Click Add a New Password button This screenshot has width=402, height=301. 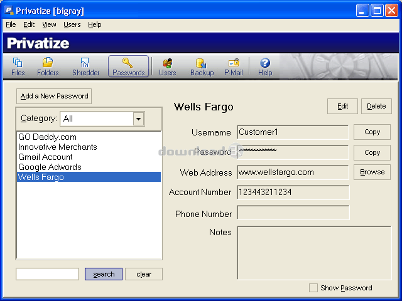pyautogui.click(x=54, y=97)
